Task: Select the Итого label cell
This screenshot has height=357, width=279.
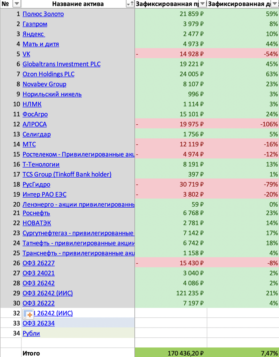Action: click(78, 353)
